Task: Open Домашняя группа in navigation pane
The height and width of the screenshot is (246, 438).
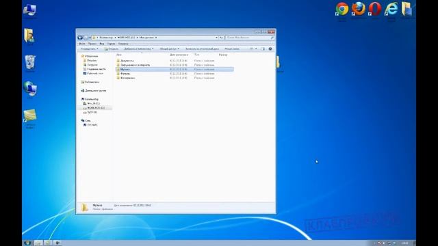Action: 95,91
